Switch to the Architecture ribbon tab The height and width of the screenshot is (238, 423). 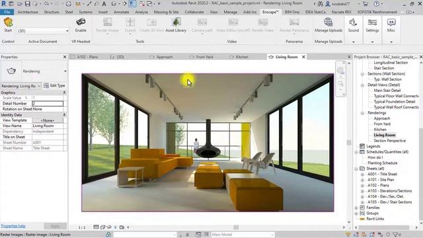(x=28, y=12)
